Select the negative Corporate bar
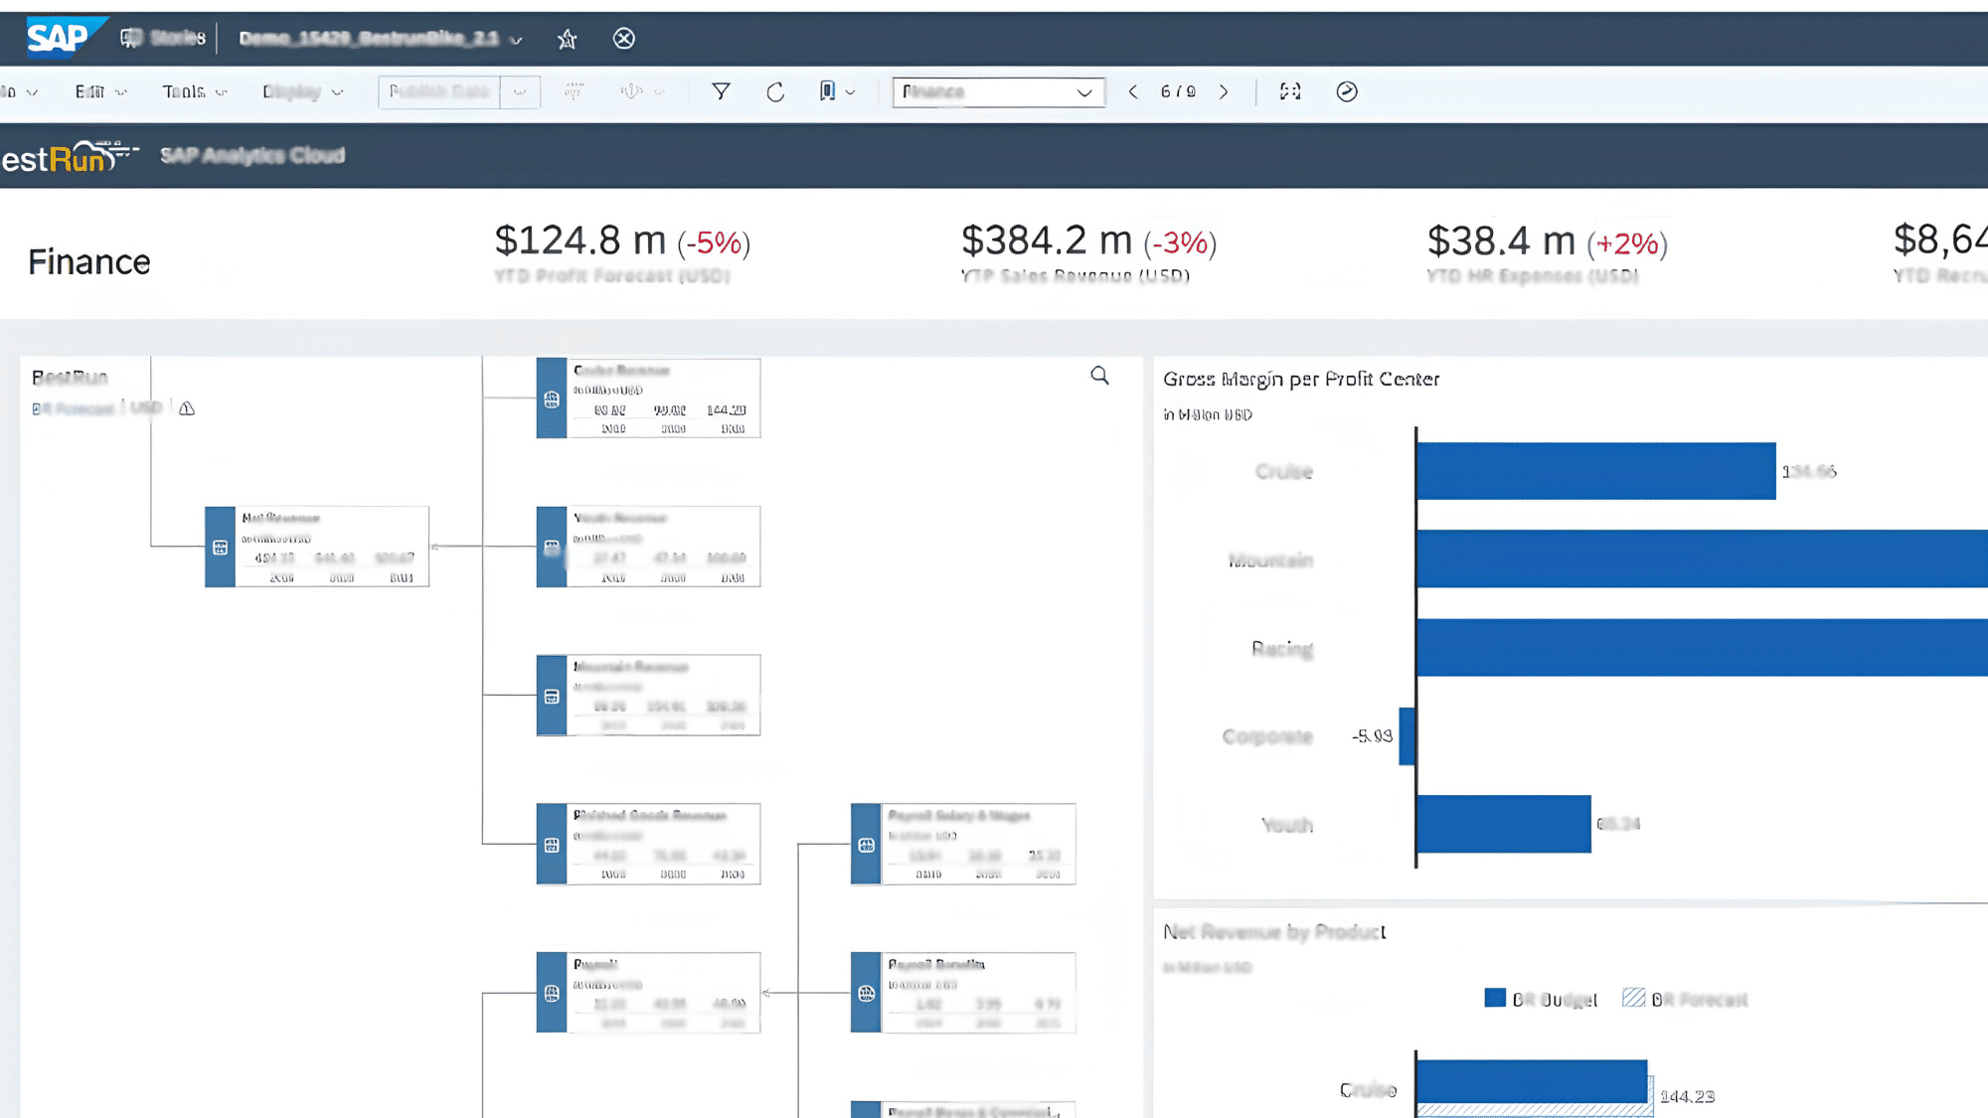1988x1118 pixels. (1407, 736)
